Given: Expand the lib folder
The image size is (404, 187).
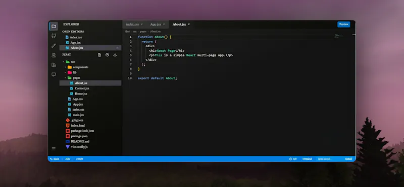Looking at the screenshot, I should (65, 72).
